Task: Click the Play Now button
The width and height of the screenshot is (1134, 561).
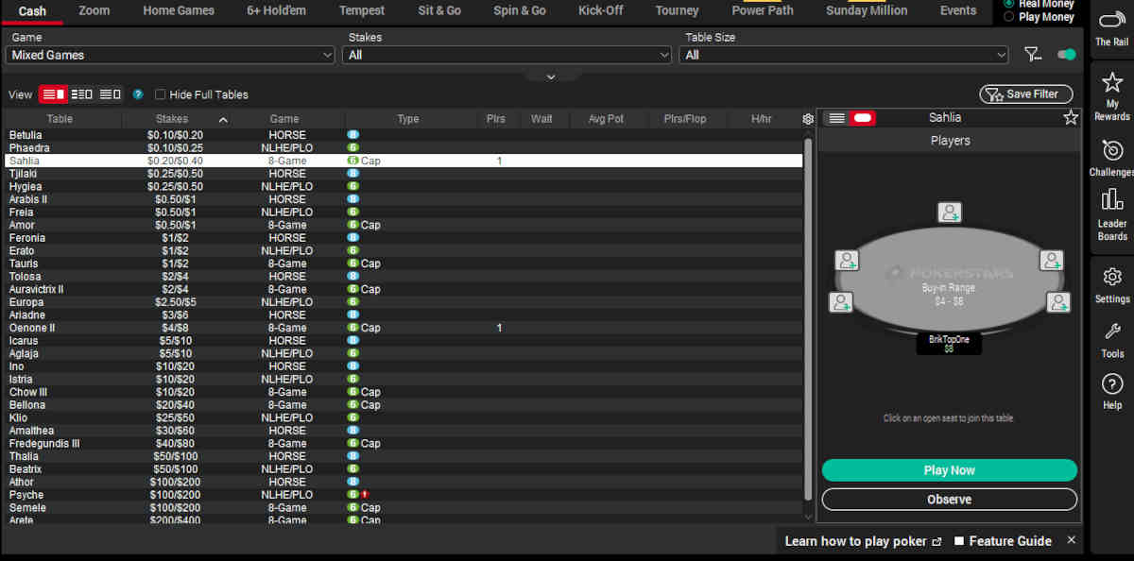Action: pyautogui.click(x=950, y=470)
